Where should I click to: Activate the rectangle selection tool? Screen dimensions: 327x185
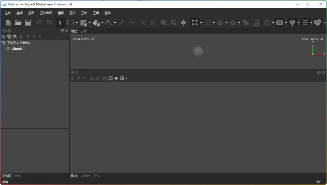tap(71, 23)
